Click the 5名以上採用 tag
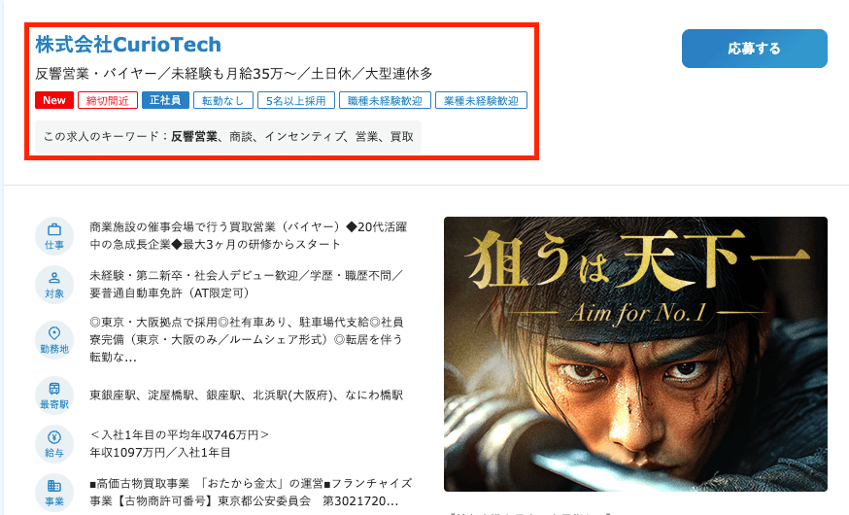 coord(296,100)
